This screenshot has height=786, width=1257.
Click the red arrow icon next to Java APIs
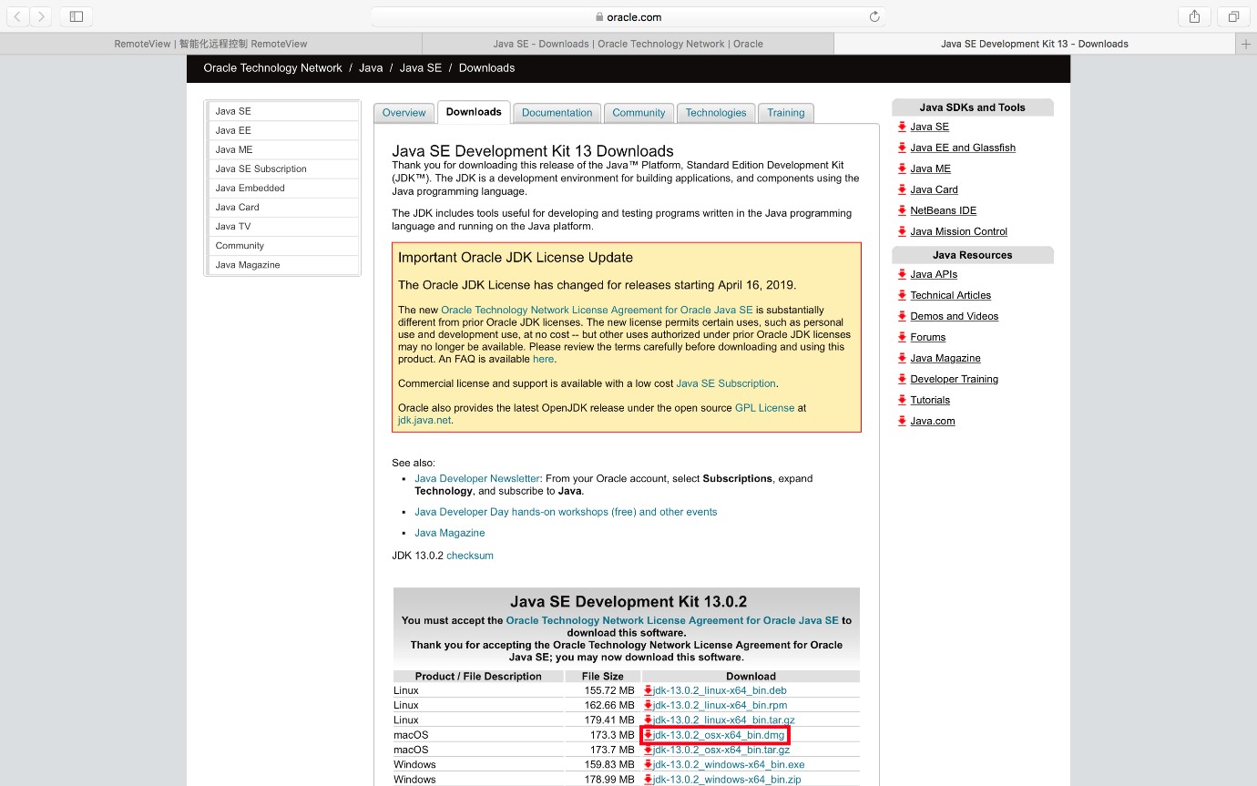902,274
